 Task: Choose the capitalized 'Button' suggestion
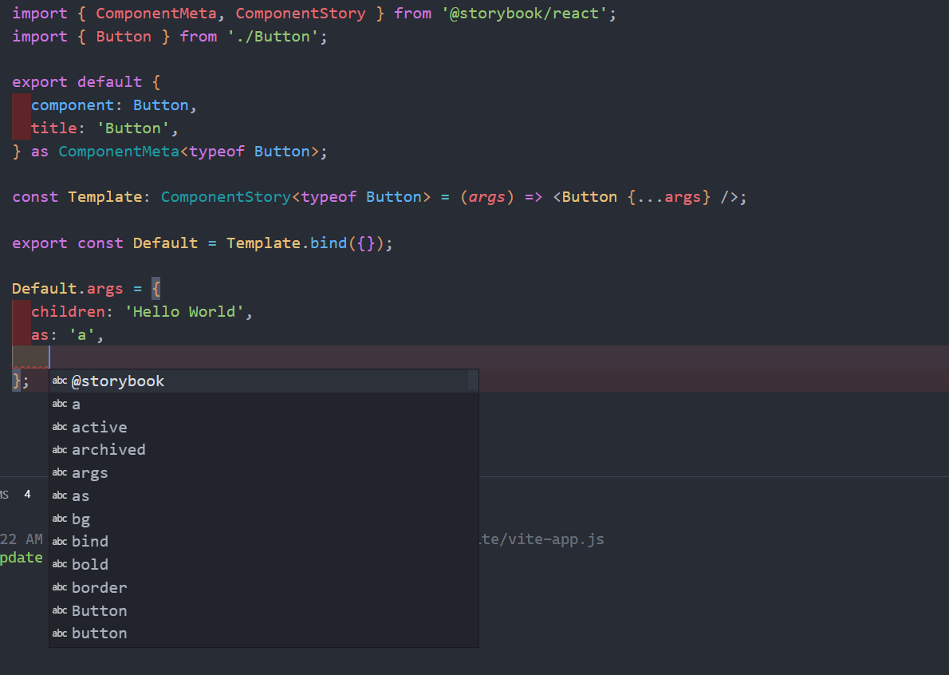(263, 610)
